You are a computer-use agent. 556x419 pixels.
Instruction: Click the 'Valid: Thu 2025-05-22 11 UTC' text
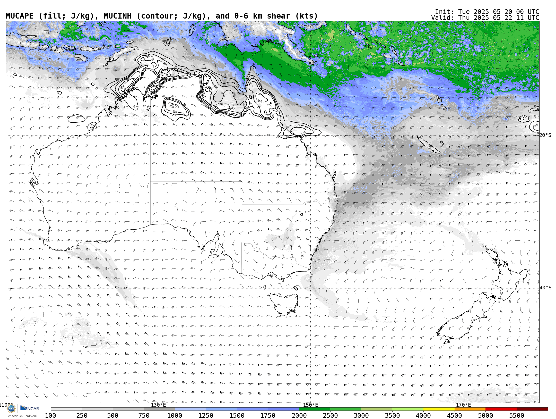[485, 18]
